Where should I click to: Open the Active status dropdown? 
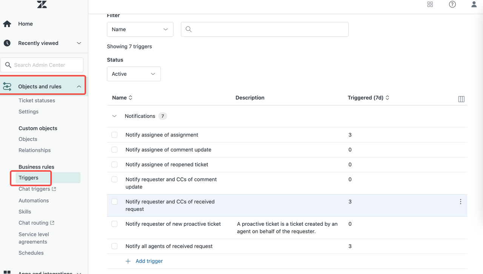click(x=134, y=74)
